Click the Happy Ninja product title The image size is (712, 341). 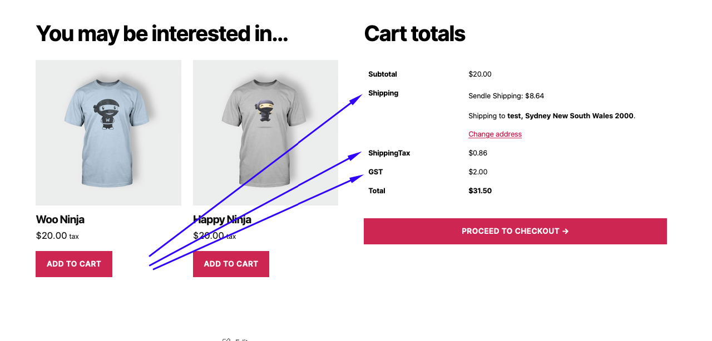tap(222, 219)
